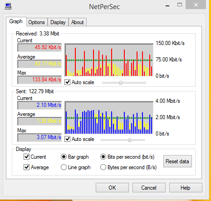Screen dimensions: 211x201
Task: Click the Cancel button
Action: coord(149,188)
